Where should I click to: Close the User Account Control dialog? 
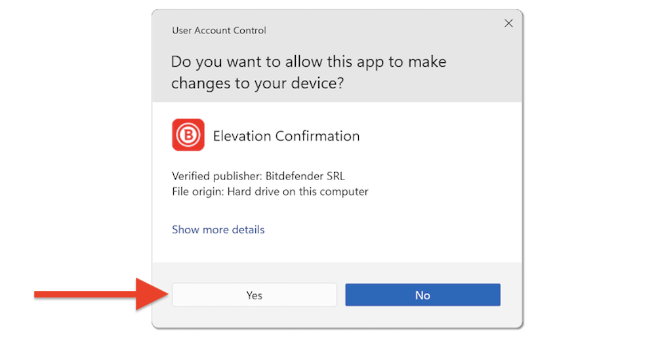508,24
